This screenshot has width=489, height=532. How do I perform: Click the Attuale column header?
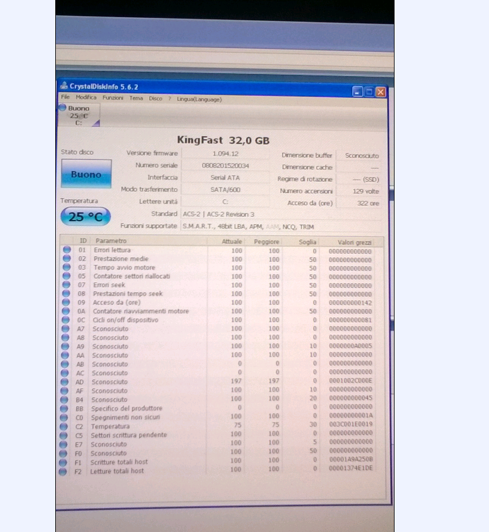click(x=226, y=241)
